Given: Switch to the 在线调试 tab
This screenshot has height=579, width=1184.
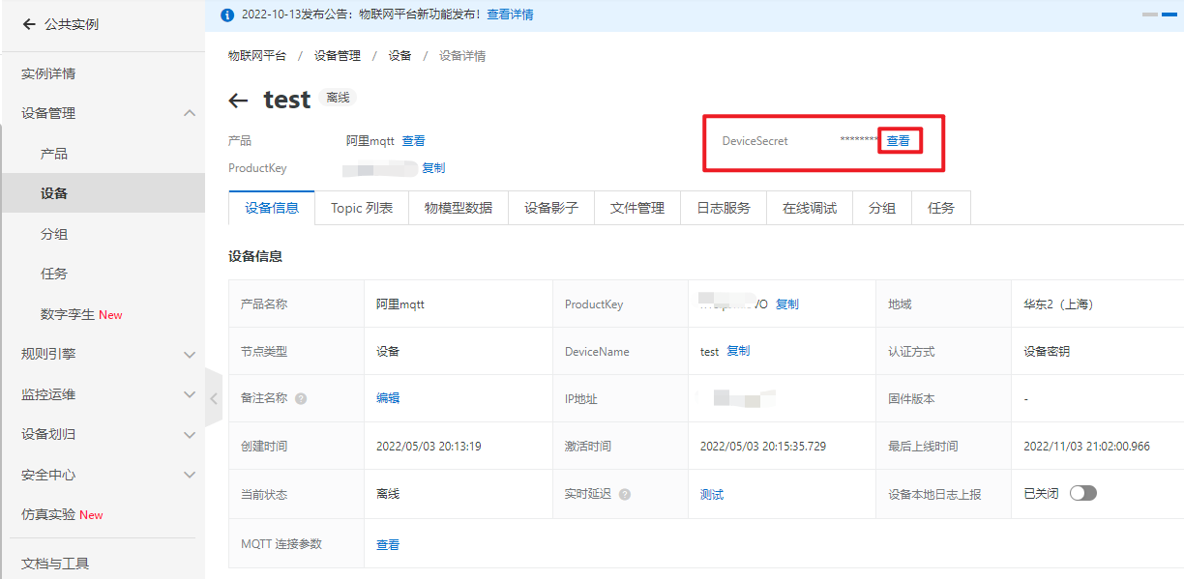Looking at the screenshot, I should [x=810, y=208].
